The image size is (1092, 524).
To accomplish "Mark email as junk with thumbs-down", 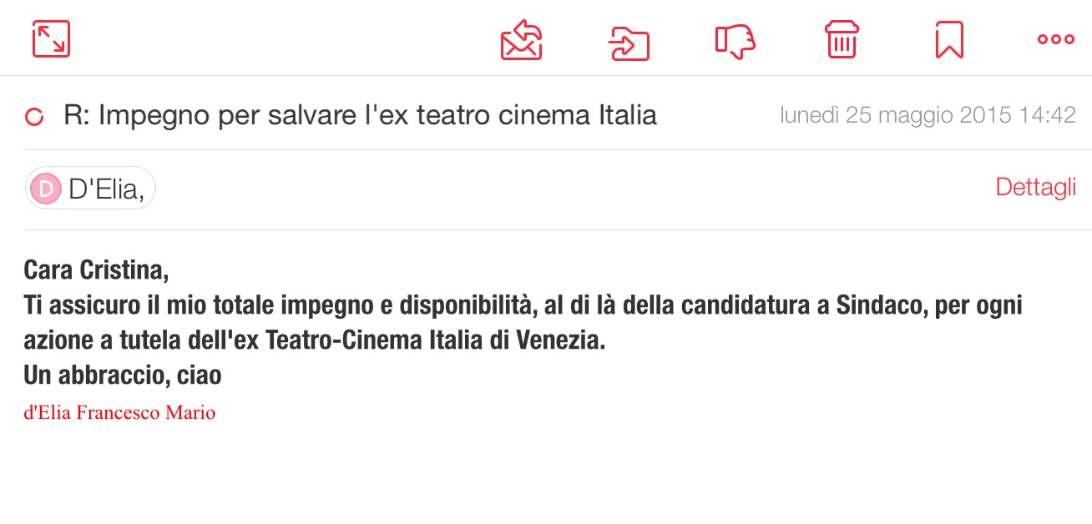I will [x=736, y=41].
